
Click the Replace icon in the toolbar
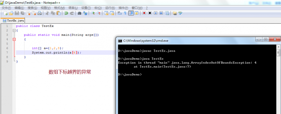point(85,13)
